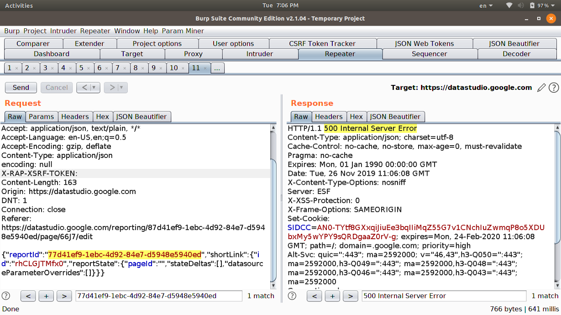Click the highlighted '500 Internal Server Error' text
This screenshot has width=561, height=315.
tap(370, 128)
